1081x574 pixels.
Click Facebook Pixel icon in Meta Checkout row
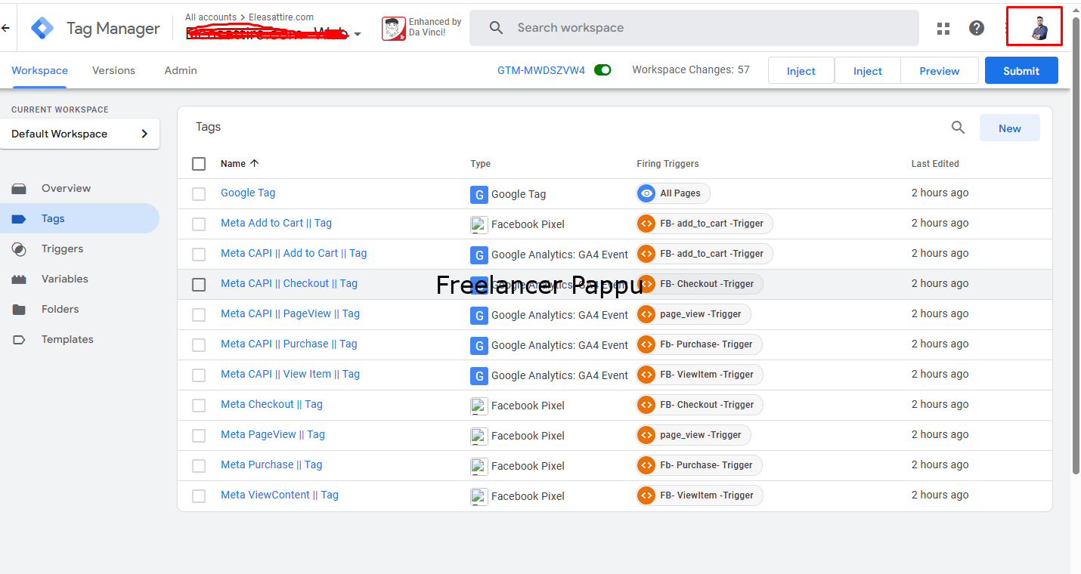pyautogui.click(x=479, y=406)
